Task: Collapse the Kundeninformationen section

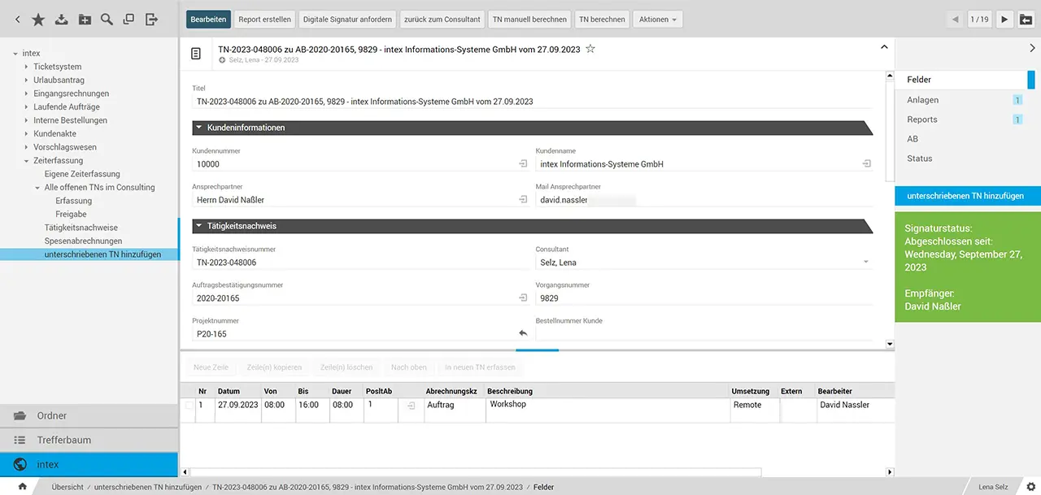Action: pyautogui.click(x=198, y=128)
